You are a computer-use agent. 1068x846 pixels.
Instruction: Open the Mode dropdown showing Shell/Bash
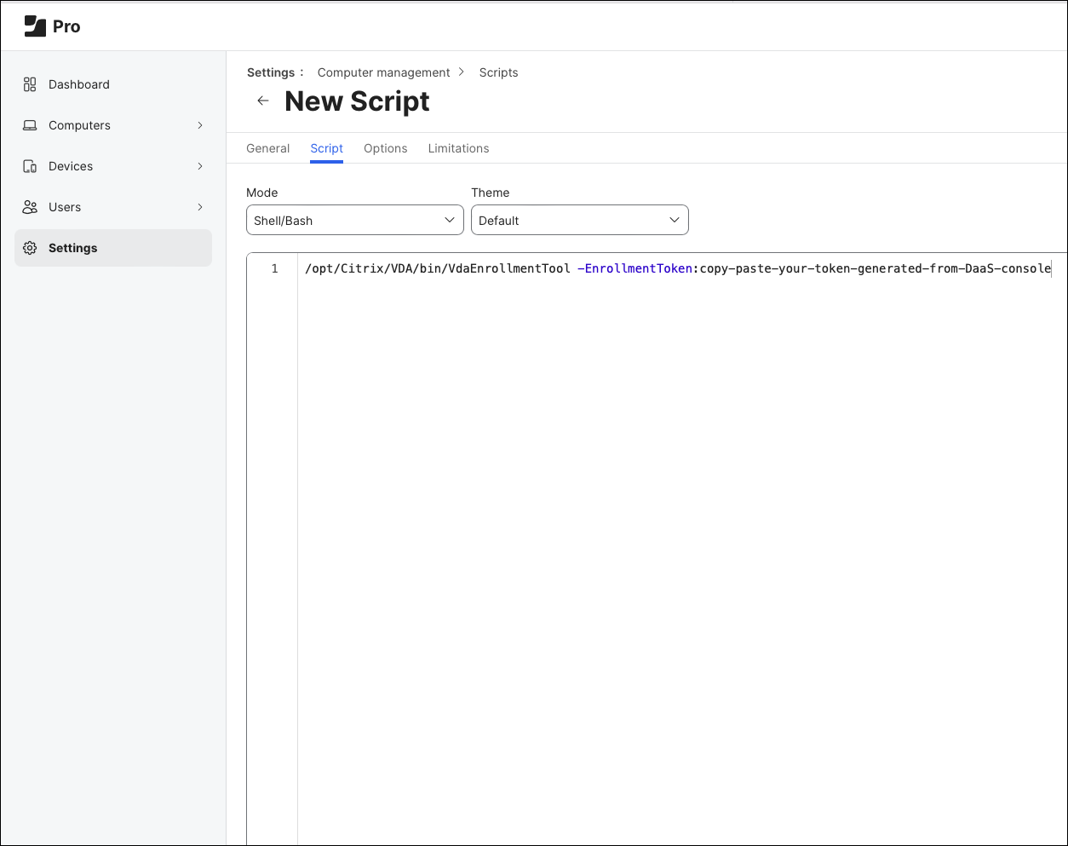click(x=354, y=220)
